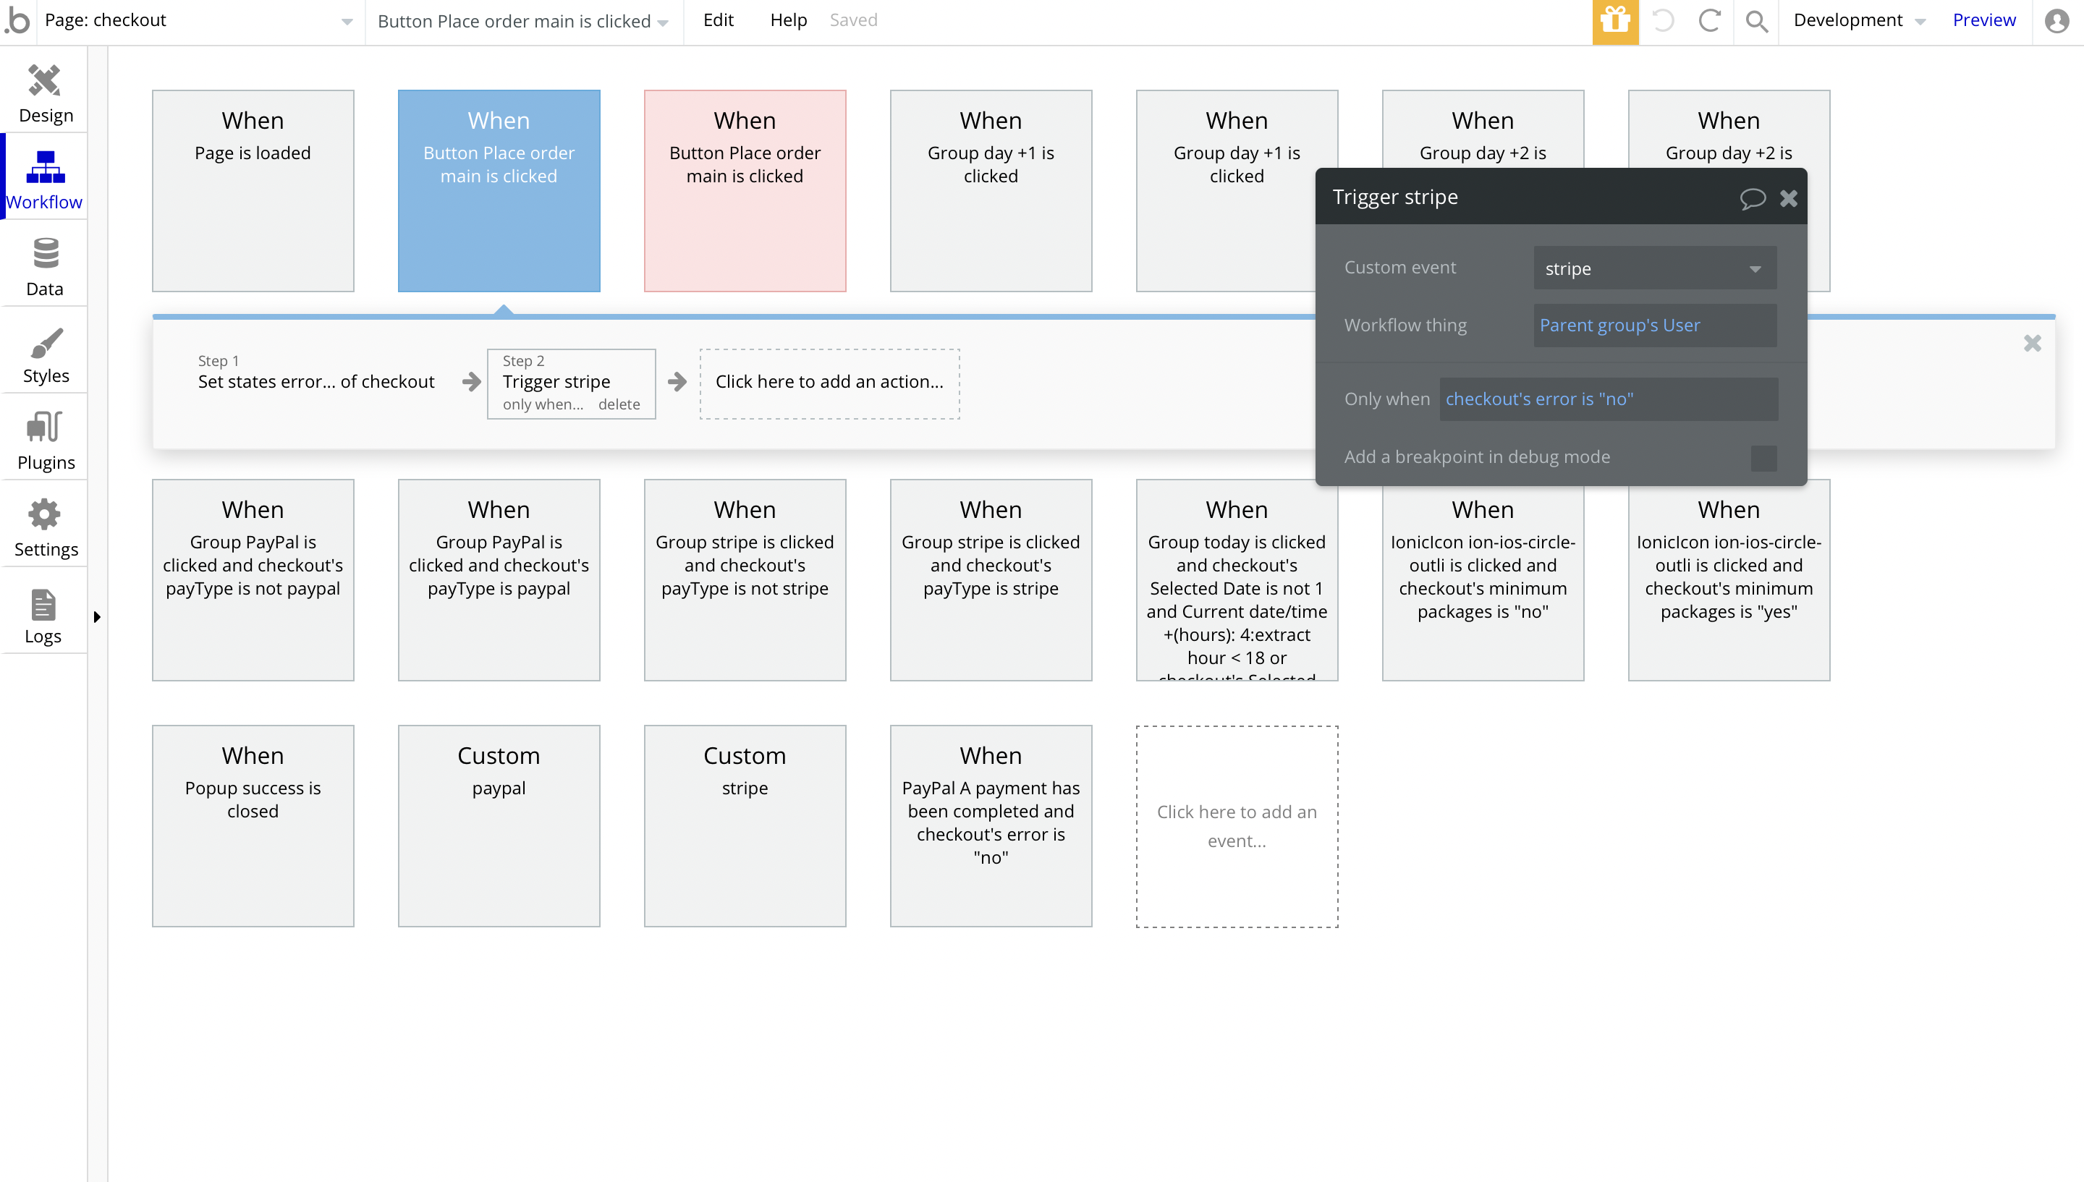The width and height of the screenshot is (2084, 1182).
Task: Click the Preview link
Action: click(1983, 20)
